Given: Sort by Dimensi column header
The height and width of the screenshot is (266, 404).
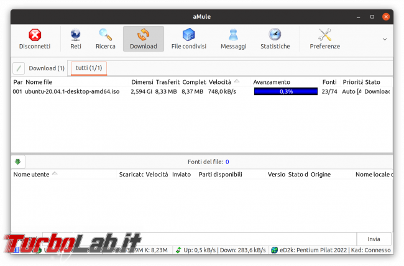Looking at the screenshot, I should [x=142, y=82].
